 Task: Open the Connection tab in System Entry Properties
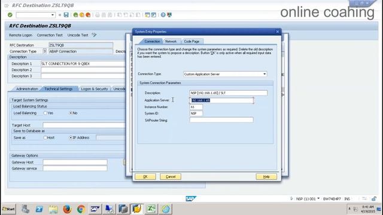151,41
